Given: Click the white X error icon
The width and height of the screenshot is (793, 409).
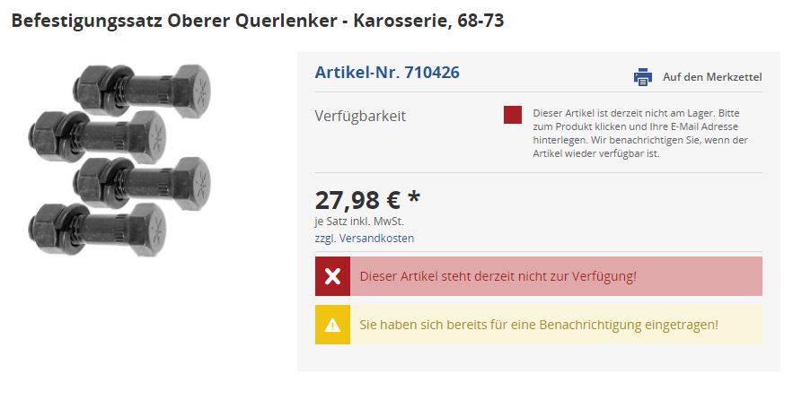Looking at the screenshot, I should [332, 276].
